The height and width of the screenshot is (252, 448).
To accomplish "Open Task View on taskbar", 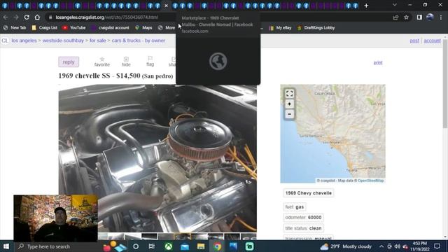I will (x=152, y=246).
